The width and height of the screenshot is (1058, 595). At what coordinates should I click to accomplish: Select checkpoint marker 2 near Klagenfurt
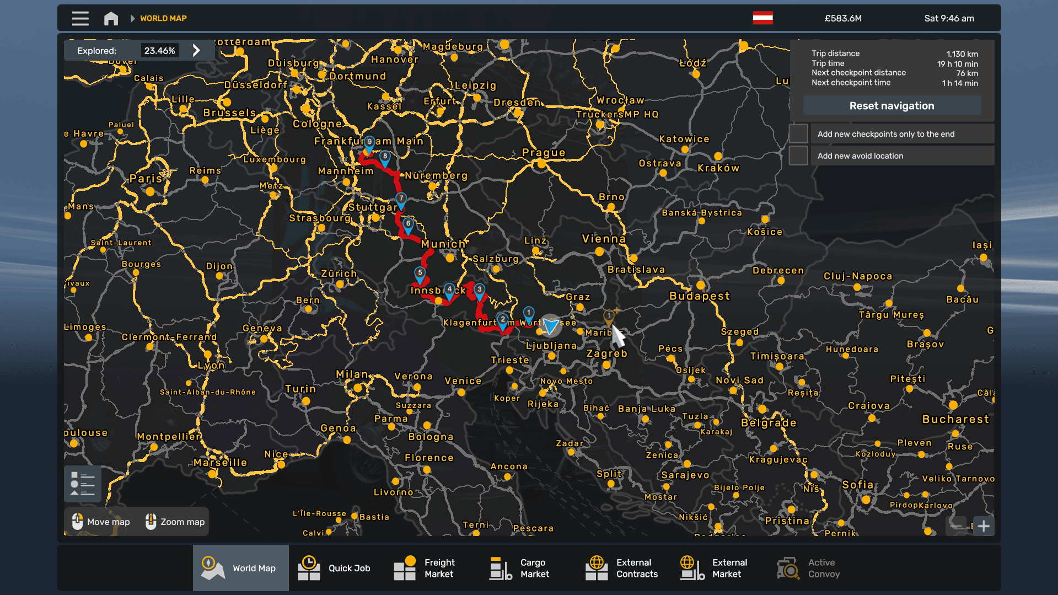pyautogui.click(x=502, y=321)
